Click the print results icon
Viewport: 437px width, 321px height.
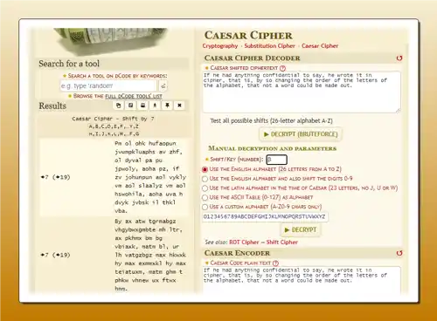coord(142,106)
